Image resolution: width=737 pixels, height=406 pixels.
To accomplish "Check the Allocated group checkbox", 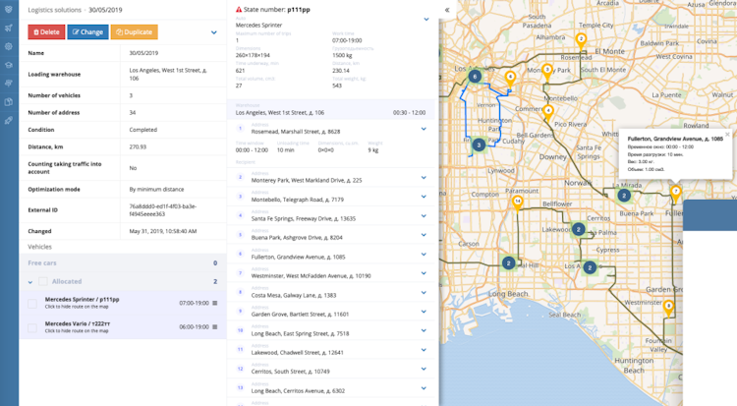I will (x=41, y=282).
